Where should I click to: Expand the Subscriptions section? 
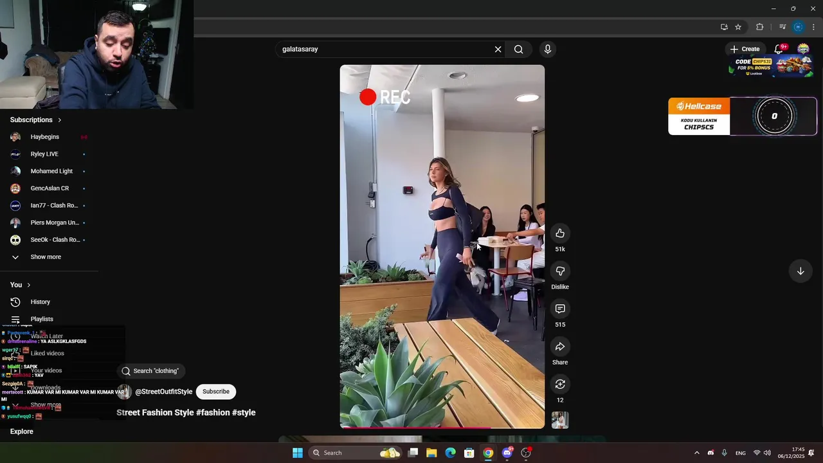[36, 120]
